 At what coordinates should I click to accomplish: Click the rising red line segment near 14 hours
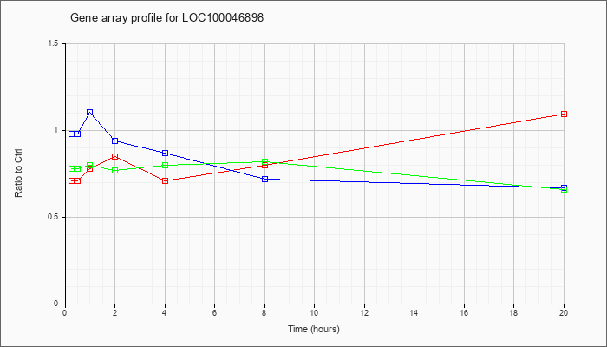click(414, 140)
